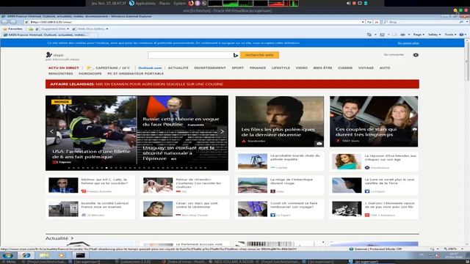This screenshot has width=470, height=264.
Task: Expand the Web Slice Gallery dropdown
Action: pos(107,29)
